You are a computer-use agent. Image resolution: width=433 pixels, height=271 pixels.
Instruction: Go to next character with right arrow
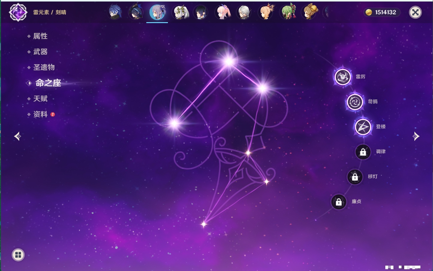click(416, 136)
